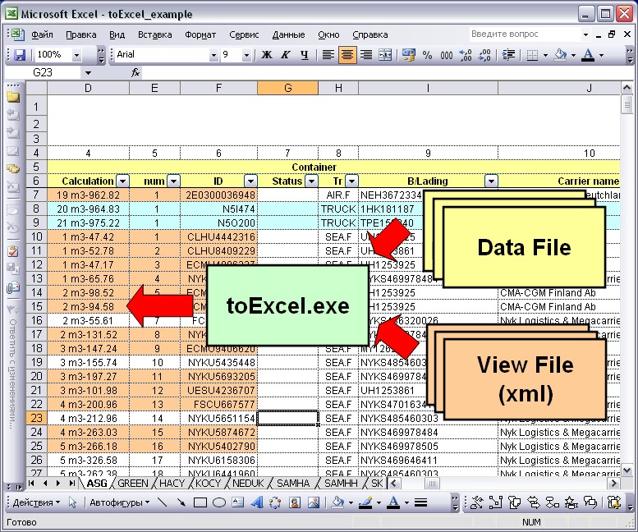Insert a Text Box
The width and height of the screenshot is (638, 532).
(238, 502)
